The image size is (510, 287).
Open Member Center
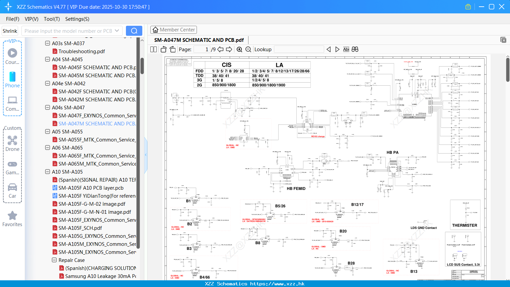coord(173,30)
